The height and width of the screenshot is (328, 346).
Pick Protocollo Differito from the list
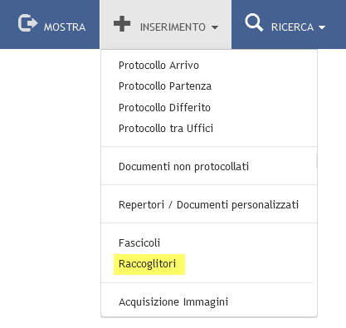click(x=164, y=107)
